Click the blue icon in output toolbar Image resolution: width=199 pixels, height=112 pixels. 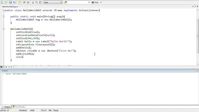point(11,67)
